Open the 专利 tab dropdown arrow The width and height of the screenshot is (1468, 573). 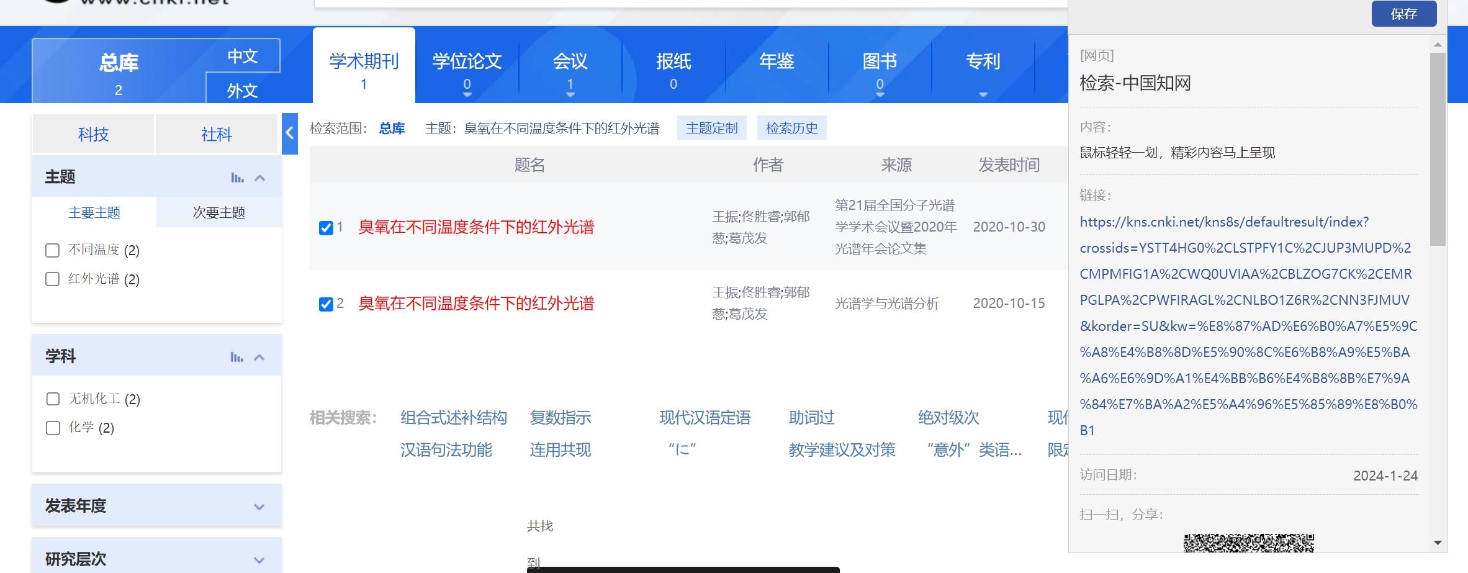983,94
